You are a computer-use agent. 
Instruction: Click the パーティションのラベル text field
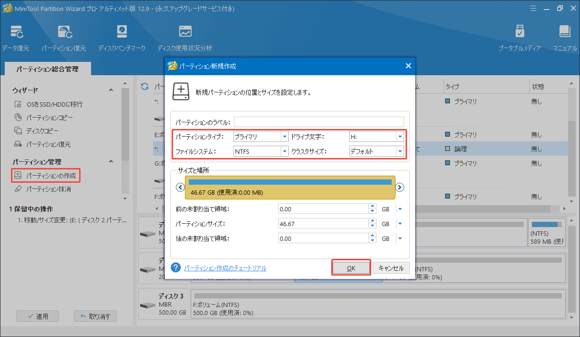pyautogui.click(x=319, y=122)
